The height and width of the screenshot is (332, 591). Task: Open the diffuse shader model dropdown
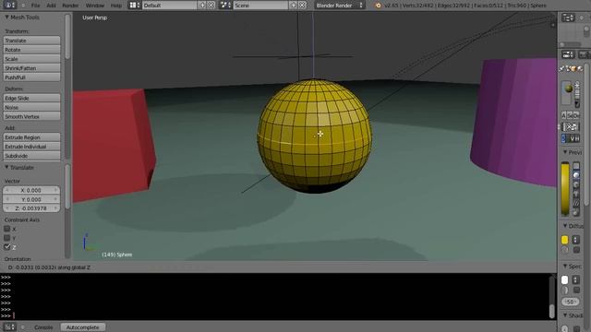click(x=575, y=240)
